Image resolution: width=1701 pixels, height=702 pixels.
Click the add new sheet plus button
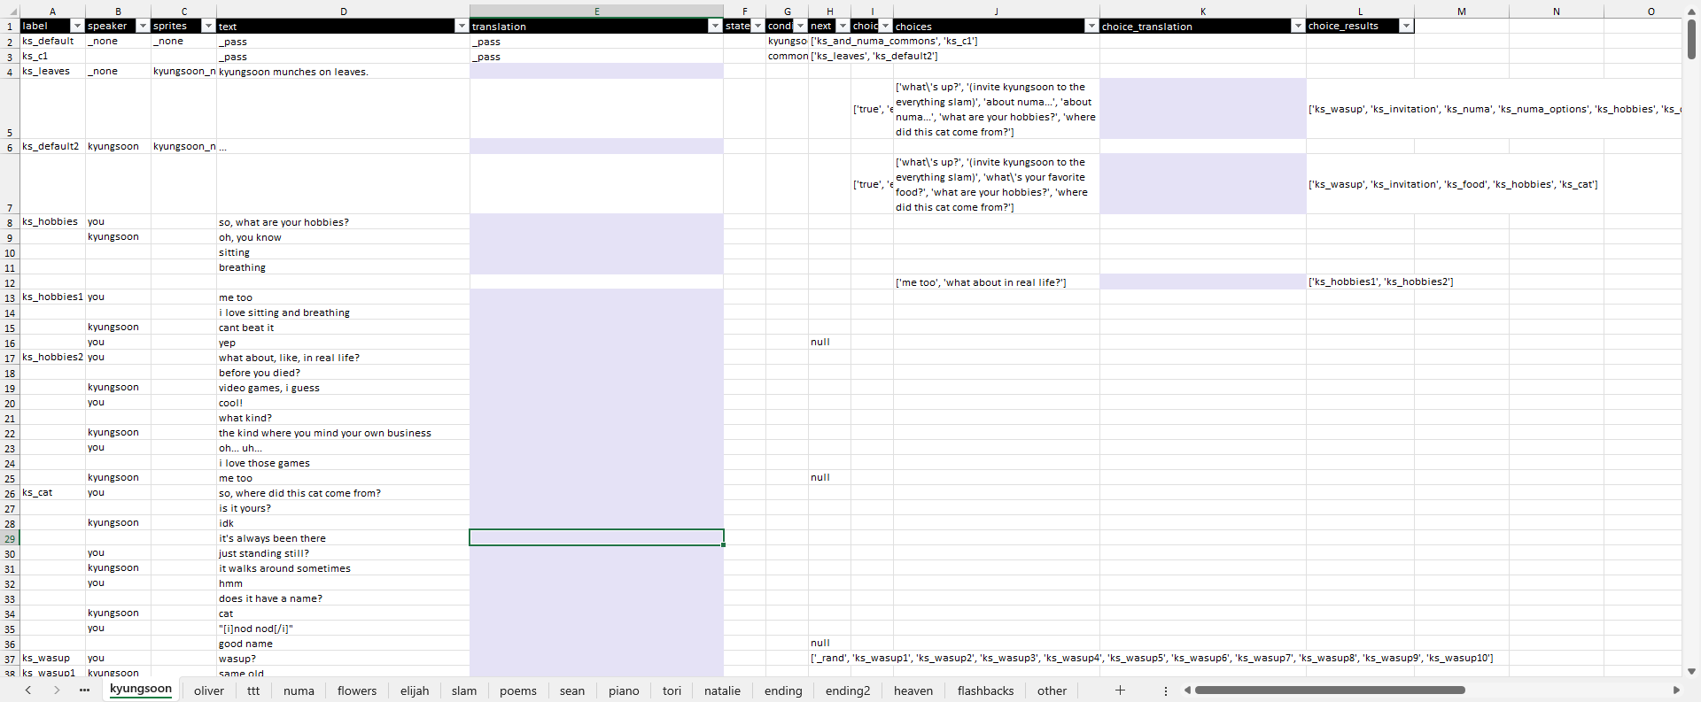point(1120,690)
